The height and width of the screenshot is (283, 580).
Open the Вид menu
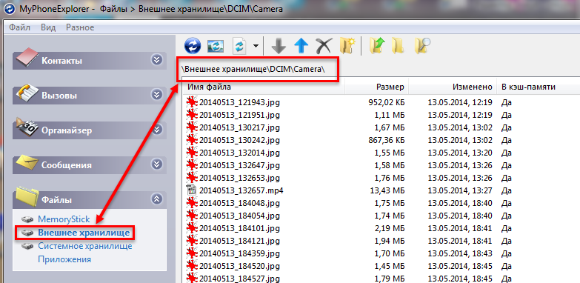[48, 27]
